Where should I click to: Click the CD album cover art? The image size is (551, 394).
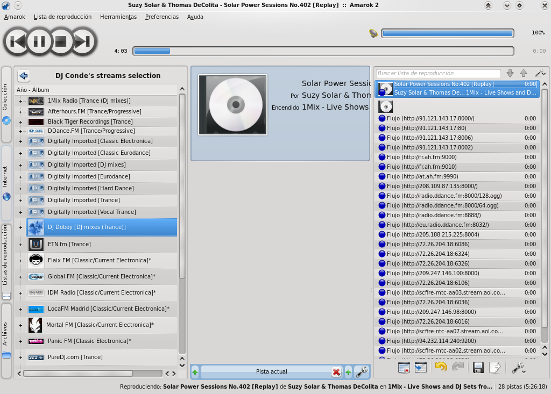232,105
